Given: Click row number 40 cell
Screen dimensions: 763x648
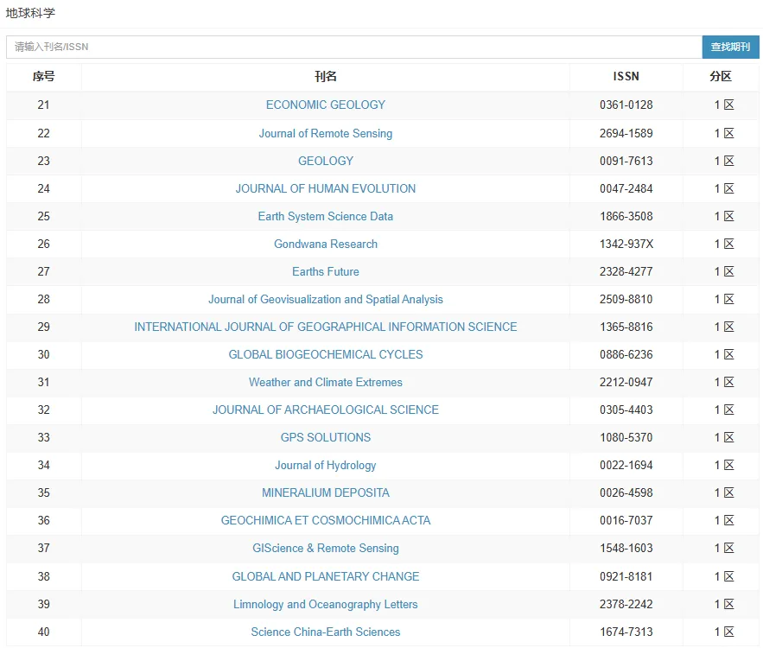Looking at the screenshot, I should tap(44, 632).
